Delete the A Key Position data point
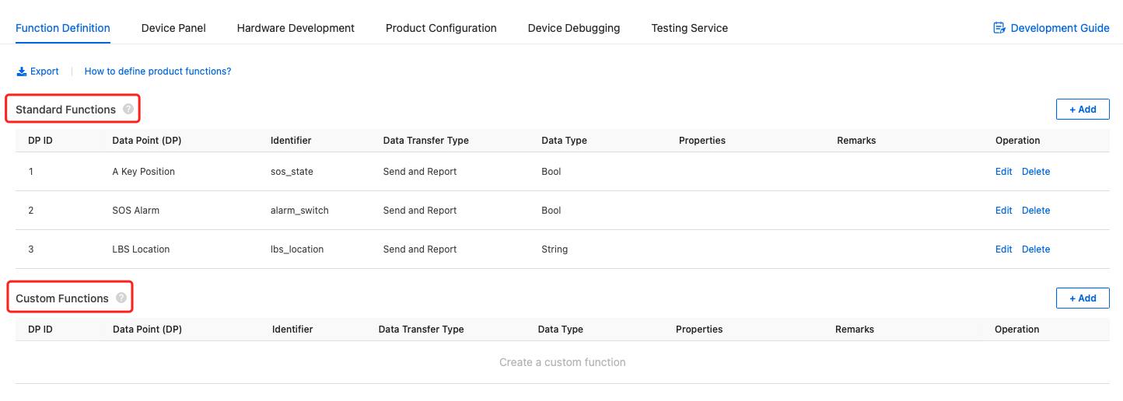 point(1036,172)
